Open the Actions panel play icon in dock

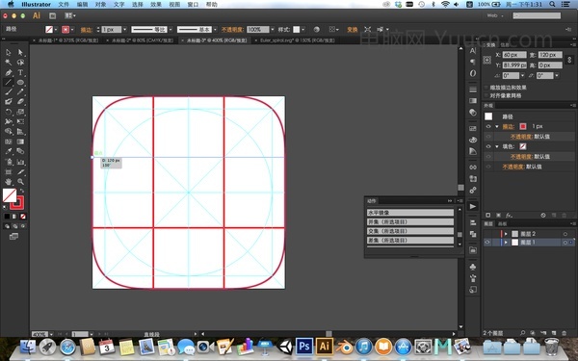coord(473,206)
